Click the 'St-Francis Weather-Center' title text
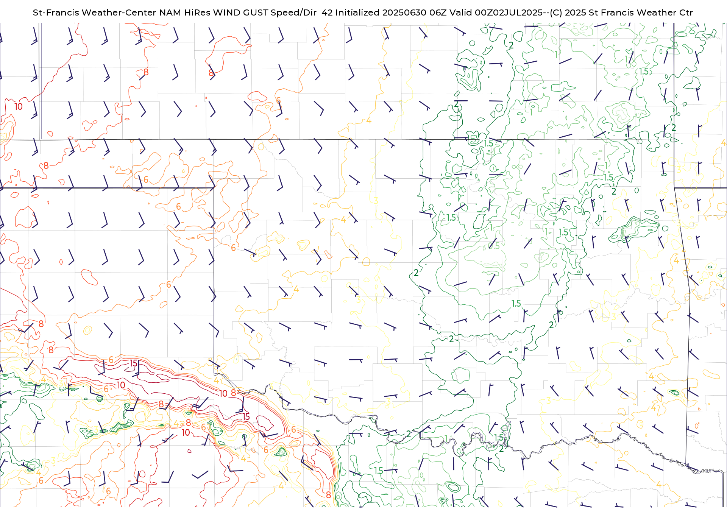The height and width of the screenshot is (530, 727). 95,12
